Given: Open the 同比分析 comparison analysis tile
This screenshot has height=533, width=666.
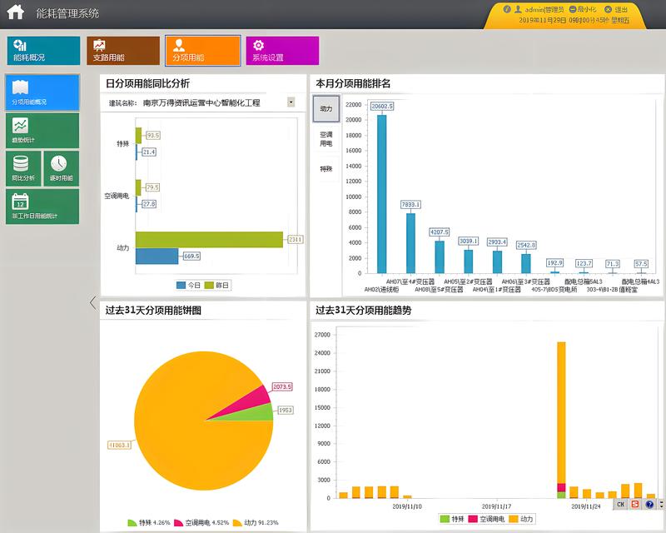Looking at the screenshot, I should coord(23,168).
